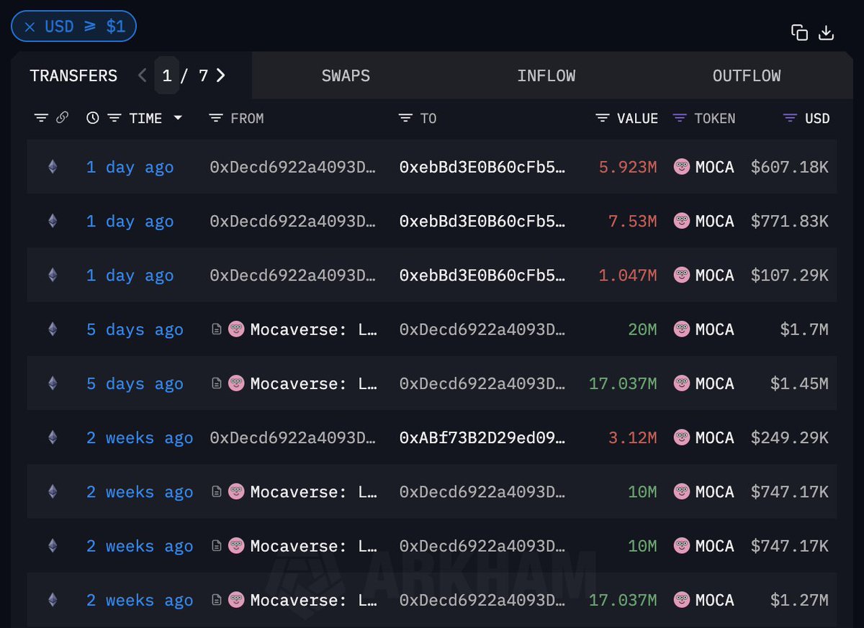Click the Ethereum icon in the $1.27M row

point(53,600)
